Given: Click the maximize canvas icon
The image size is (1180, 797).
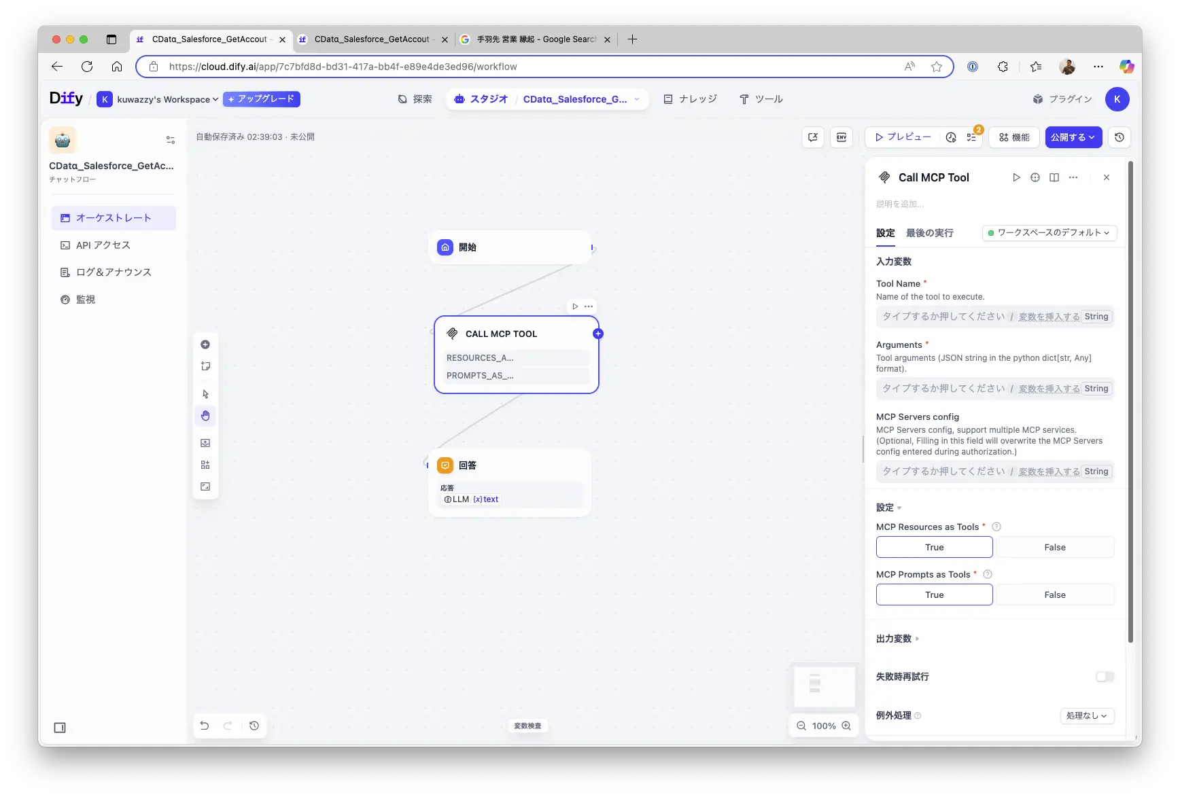Looking at the screenshot, I should click(x=205, y=486).
